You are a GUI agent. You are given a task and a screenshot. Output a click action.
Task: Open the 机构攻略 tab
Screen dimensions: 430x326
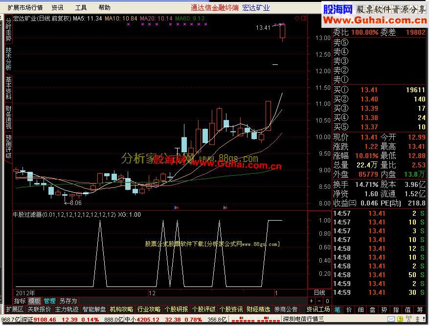pyautogui.click(x=121, y=309)
